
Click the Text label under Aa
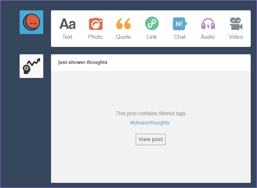[x=67, y=37]
